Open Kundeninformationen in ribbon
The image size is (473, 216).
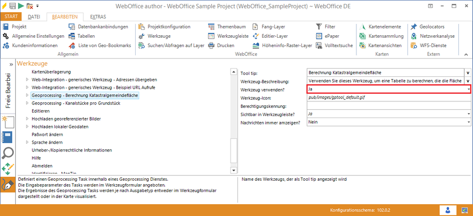[x=30, y=46]
